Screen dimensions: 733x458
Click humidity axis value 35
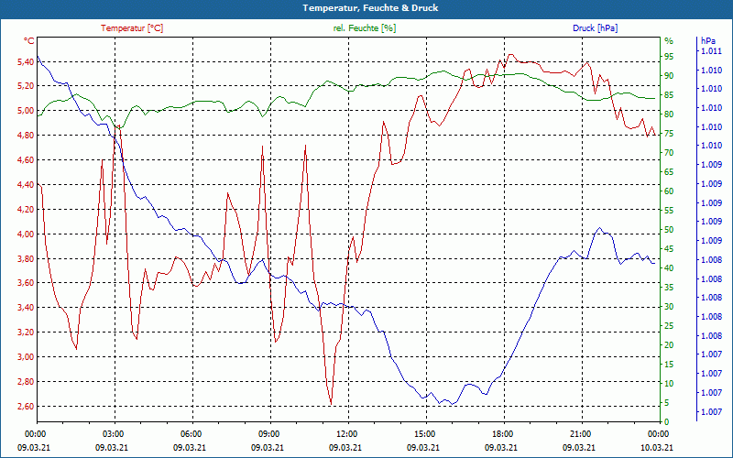pos(669,288)
